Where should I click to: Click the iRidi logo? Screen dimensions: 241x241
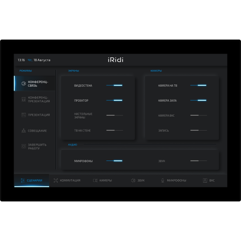(116, 60)
